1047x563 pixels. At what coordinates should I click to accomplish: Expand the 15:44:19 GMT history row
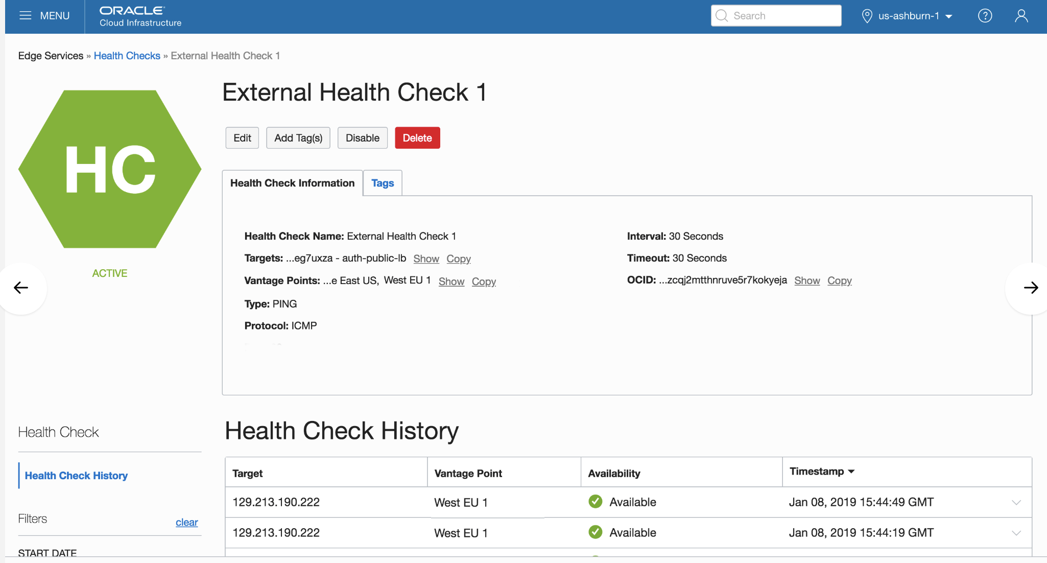tap(1016, 533)
